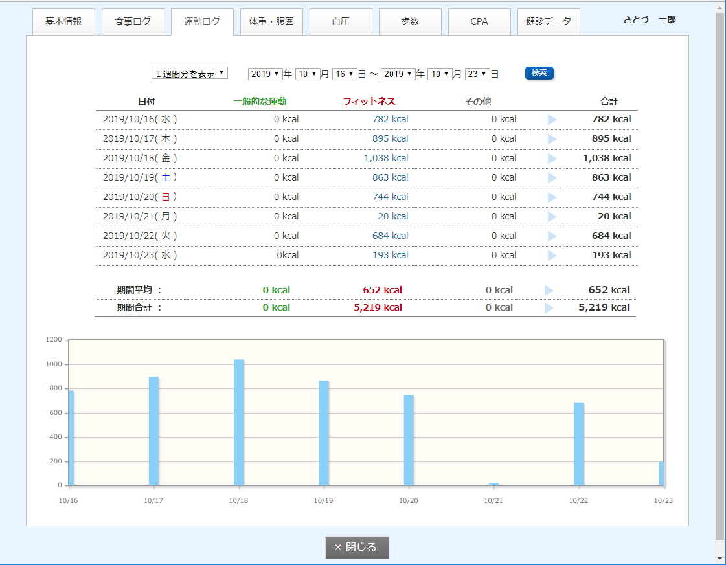Click the scrollbar down arrow
Image resolution: width=726 pixels, height=565 pixels.
click(x=720, y=558)
